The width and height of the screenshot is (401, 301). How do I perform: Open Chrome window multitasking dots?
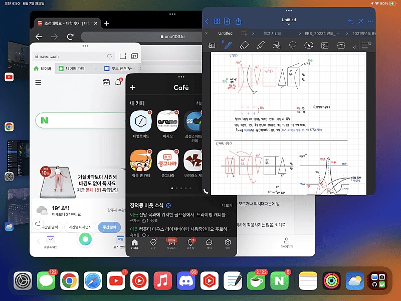pos(172,14)
